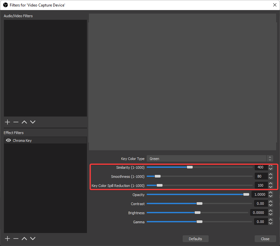Reset filter settings with Defaults button
Image resolution: width=280 pixels, height=246 pixels.
click(196, 239)
